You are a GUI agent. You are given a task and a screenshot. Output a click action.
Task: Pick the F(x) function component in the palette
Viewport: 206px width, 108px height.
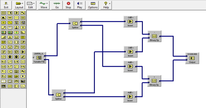pyautogui.click(x=4, y=76)
